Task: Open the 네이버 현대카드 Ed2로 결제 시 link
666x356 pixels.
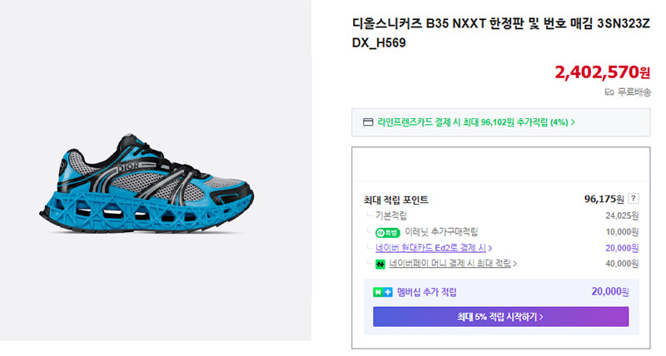Action: tap(430, 248)
